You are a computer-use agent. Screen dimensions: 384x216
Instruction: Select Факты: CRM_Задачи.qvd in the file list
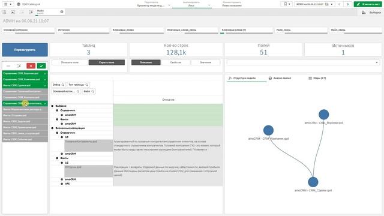tap(25, 121)
